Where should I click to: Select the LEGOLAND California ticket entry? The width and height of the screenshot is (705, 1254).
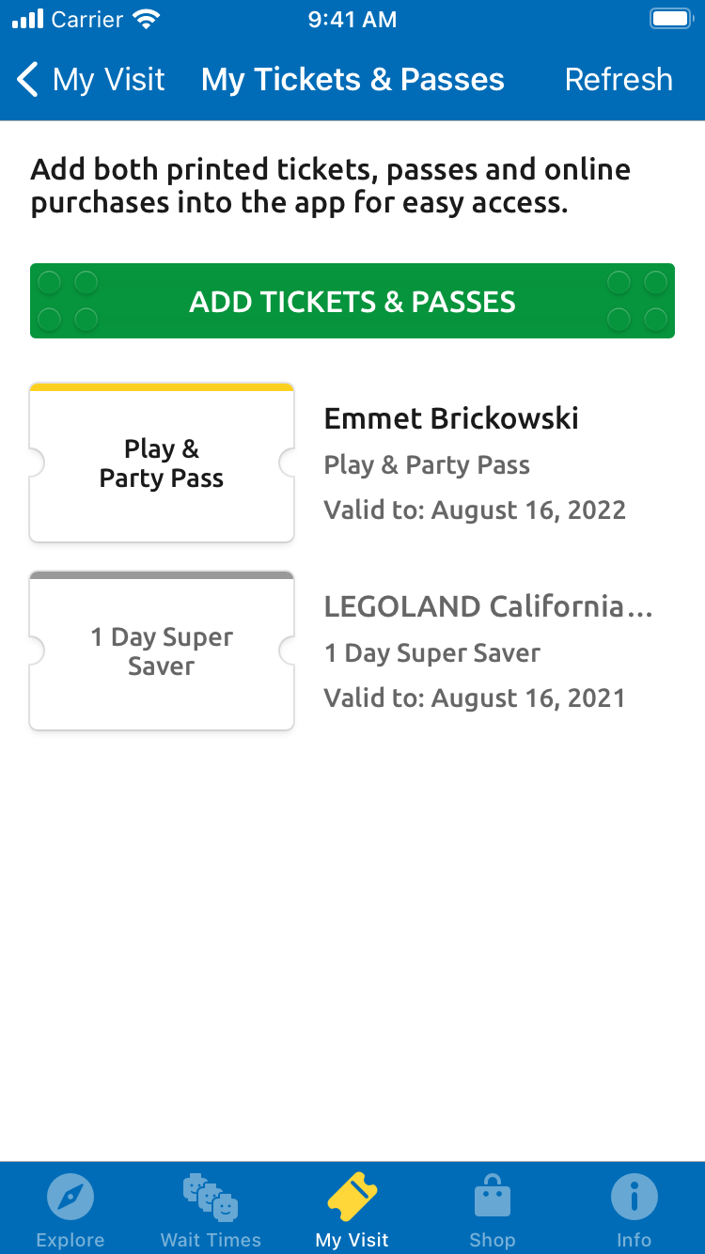pos(488,606)
